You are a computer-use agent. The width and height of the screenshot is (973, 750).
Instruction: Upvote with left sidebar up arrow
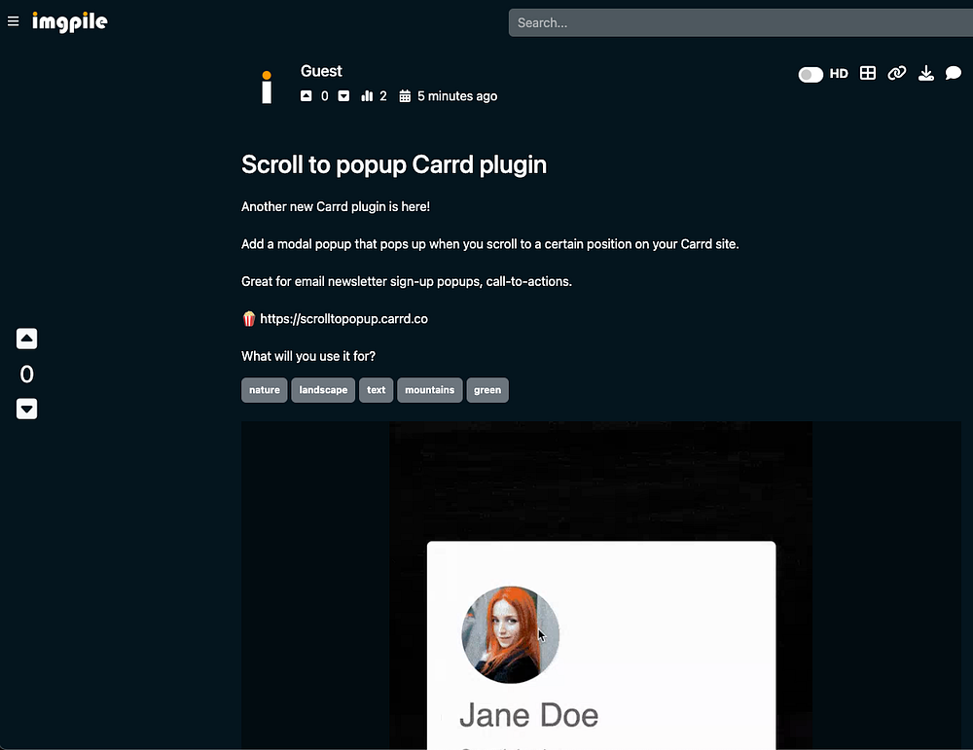(26, 339)
